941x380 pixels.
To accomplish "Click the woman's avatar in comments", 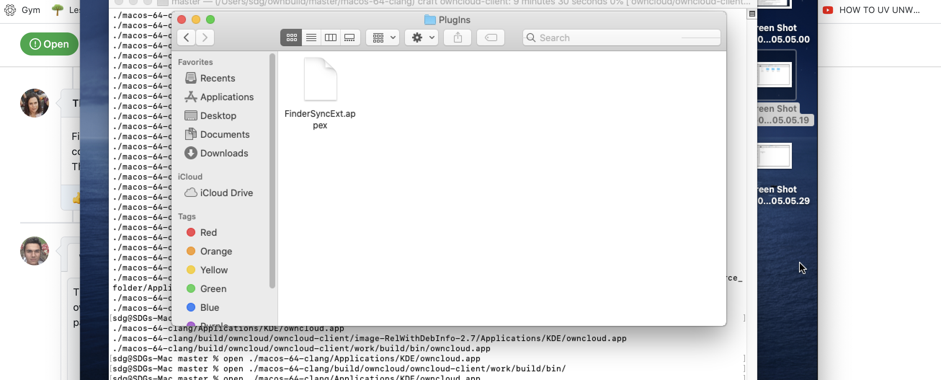I will coord(34,103).
